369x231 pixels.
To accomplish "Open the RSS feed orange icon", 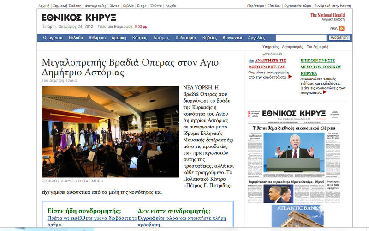I will tap(342, 29).
